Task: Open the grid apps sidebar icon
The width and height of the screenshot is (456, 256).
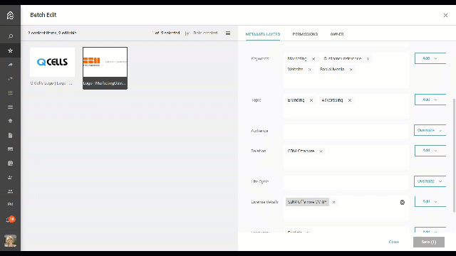Action: (x=10, y=93)
